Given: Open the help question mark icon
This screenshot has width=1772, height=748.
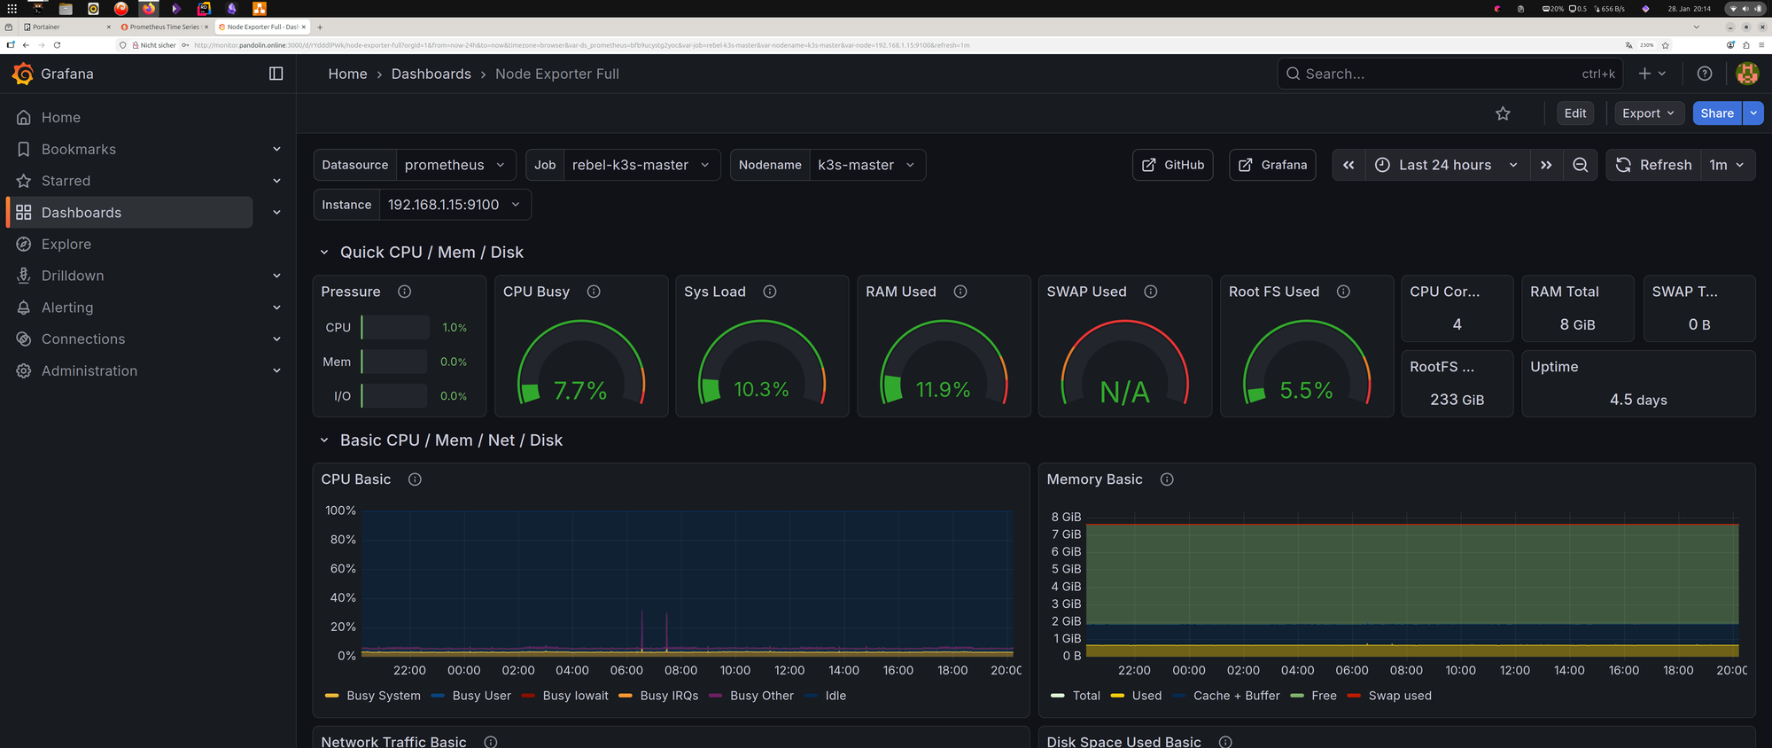Looking at the screenshot, I should 1705,74.
